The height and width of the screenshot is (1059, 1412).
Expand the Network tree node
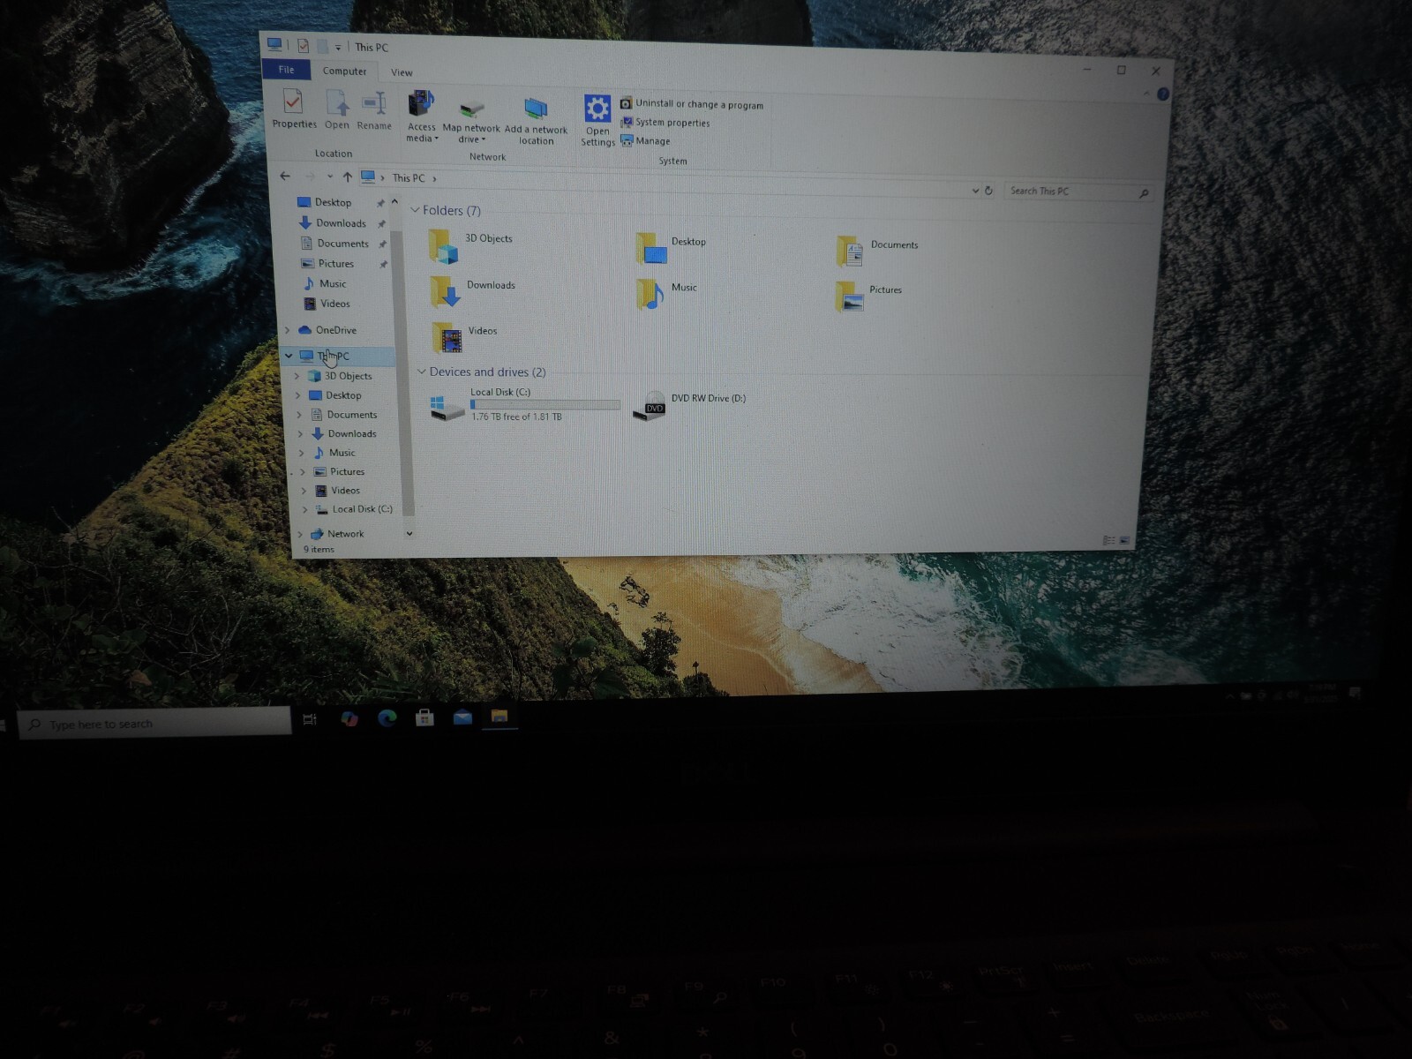tap(300, 534)
